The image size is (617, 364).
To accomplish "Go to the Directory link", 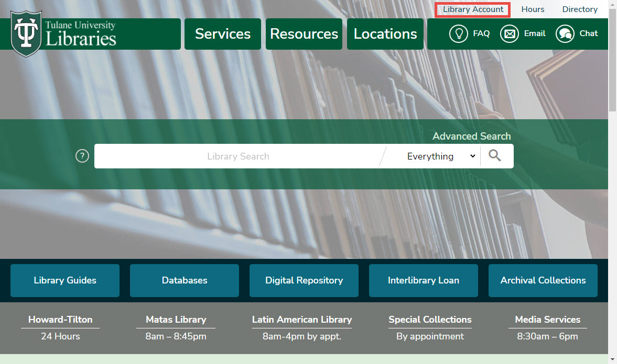I will [x=580, y=9].
